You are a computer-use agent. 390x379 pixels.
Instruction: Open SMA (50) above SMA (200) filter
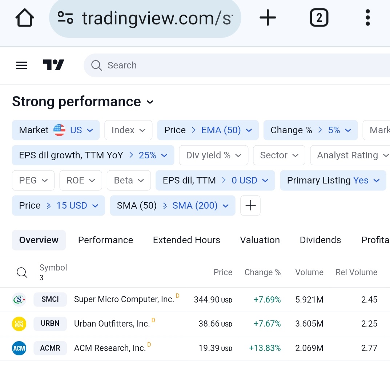click(173, 205)
